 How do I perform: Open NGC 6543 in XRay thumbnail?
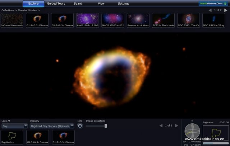point(214,20)
